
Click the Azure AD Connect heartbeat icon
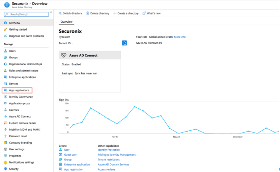point(64,55)
